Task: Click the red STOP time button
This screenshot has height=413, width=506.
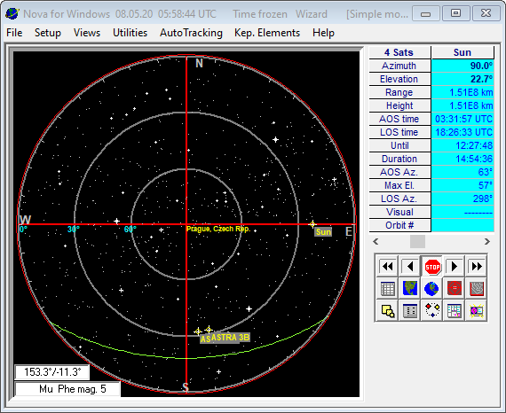Action: (x=432, y=267)
